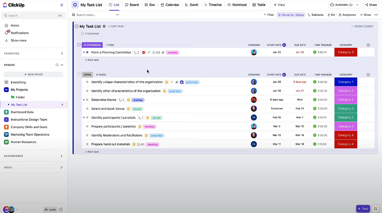
Task: Add column in OPEN group header
Action: [368, 75]
